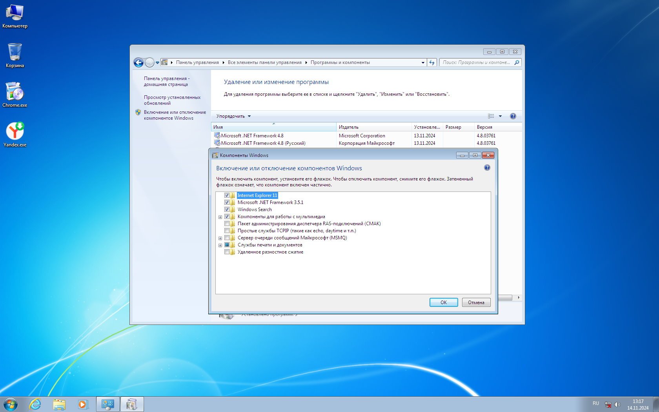Click the Programs and Components search field
The width and height of the screenshot is (659, 412).
(476, 62)
